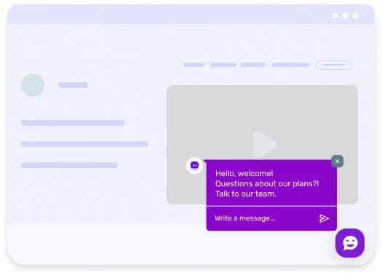Viewport: 382px width, 278px height.
Task: Click the first window control dot
Action: [335, 15]
